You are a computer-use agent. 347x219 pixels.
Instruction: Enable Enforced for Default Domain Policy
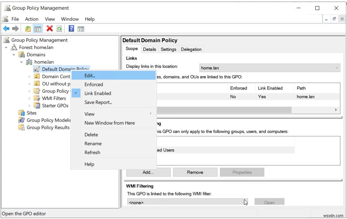tap(94, 84)
